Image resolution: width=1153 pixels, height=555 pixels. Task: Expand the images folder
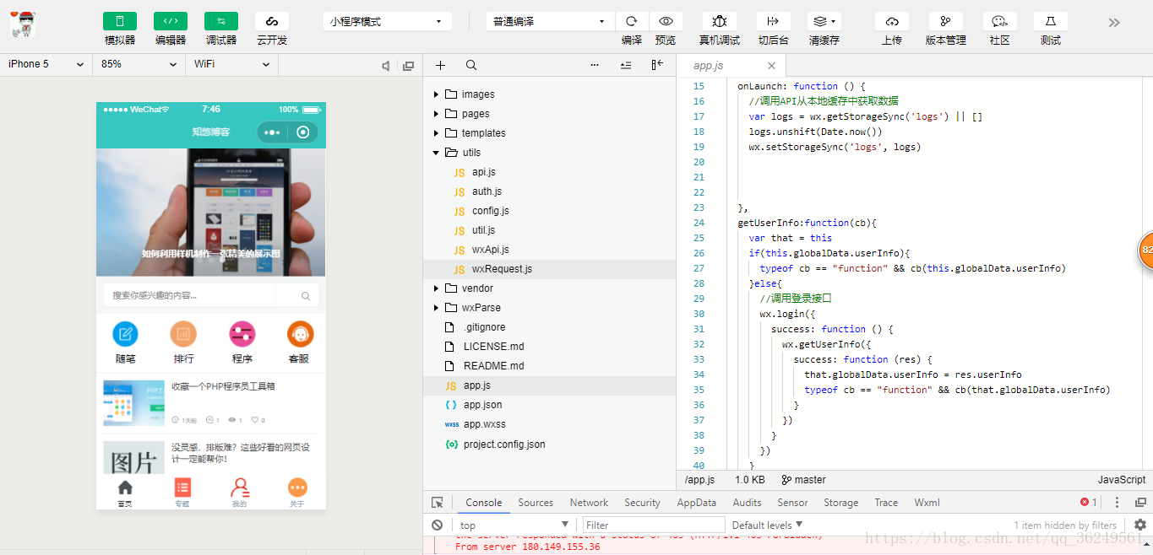pos(436,94)
